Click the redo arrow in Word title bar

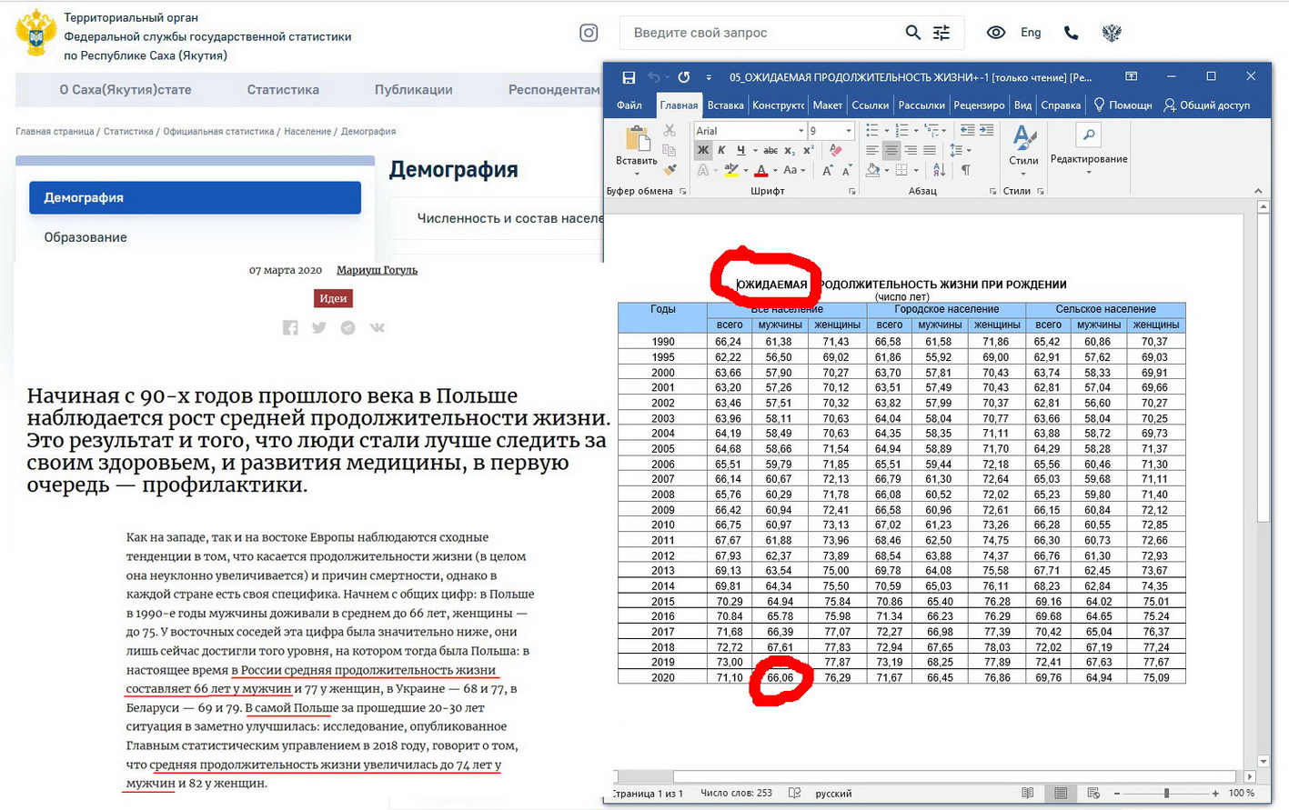(684, 77)
